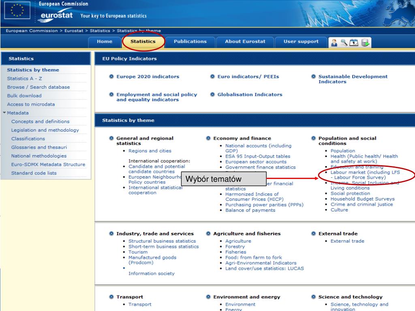
Task: Open National accounts (including GDP) link
Action: tap(258, 148)
